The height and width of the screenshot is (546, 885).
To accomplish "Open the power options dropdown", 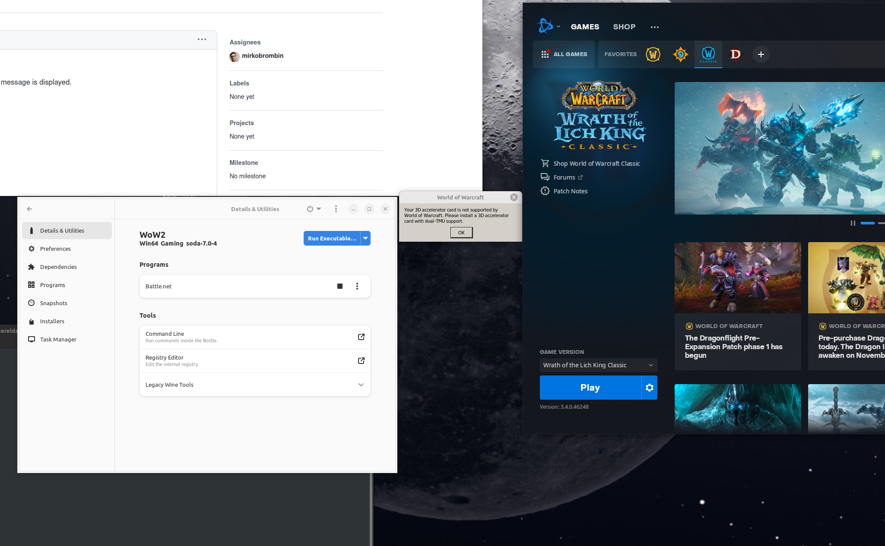I will [x=314, y=209].
